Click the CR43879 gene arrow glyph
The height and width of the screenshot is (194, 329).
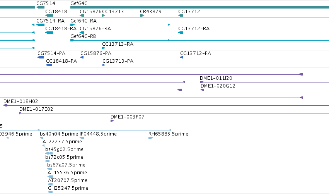tap(142, 15)
